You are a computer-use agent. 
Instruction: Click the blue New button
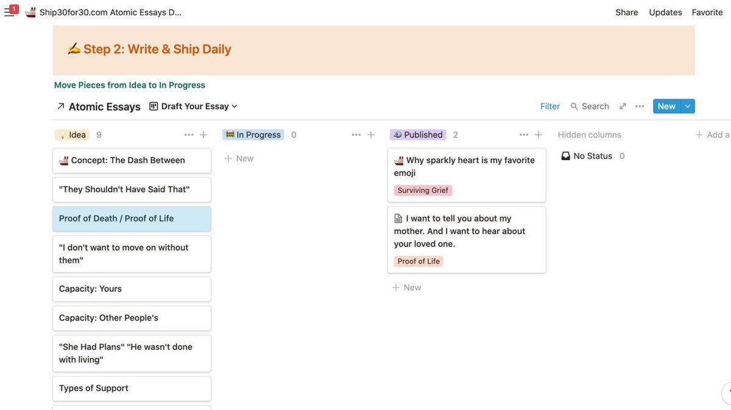pos(666,106)
